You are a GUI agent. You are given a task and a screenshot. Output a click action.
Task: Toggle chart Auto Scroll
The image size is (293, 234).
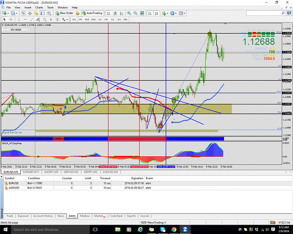pyautogui.click(x=150, y=13)
